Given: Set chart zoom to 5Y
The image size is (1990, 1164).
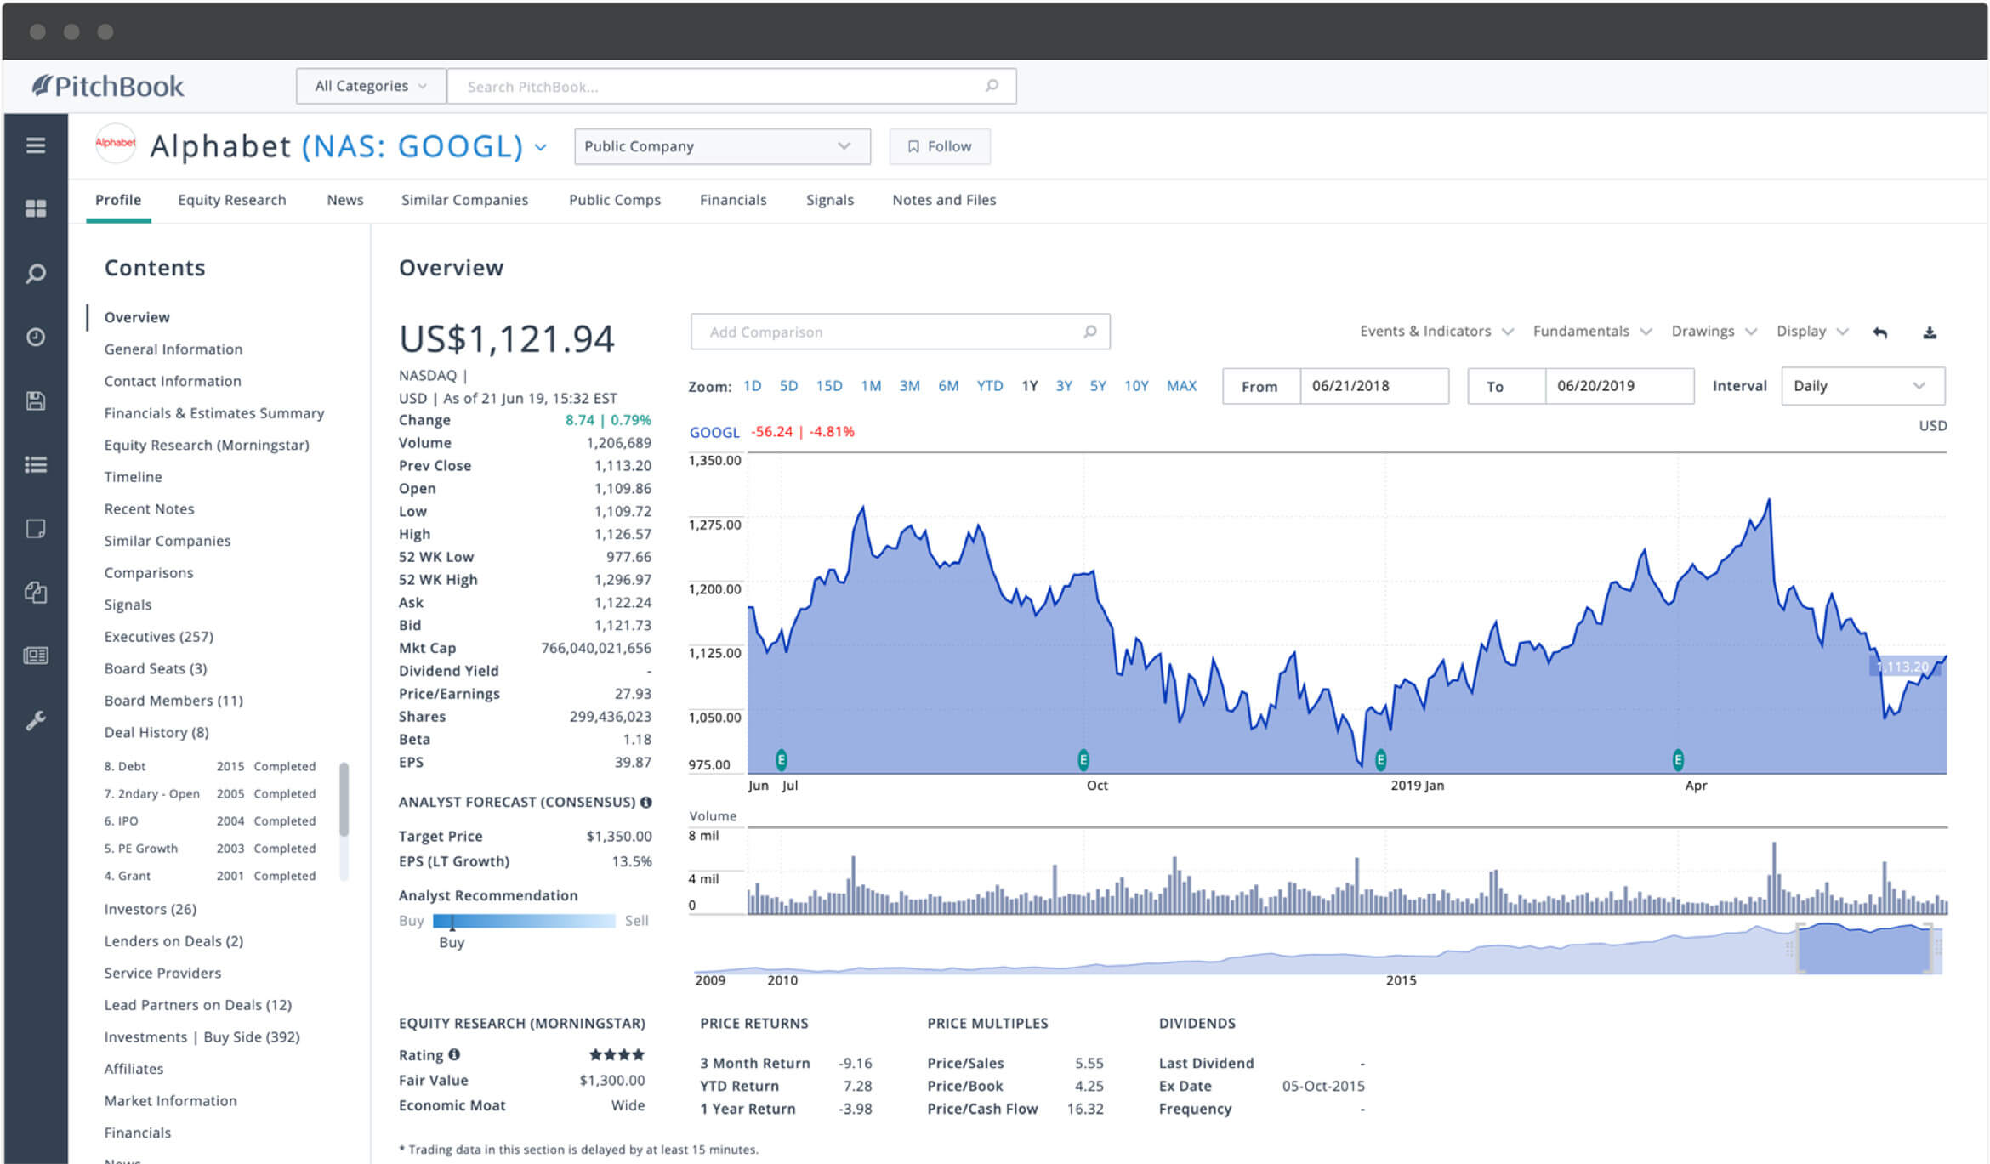Looking at the screenshot, I should [1098, 386].
